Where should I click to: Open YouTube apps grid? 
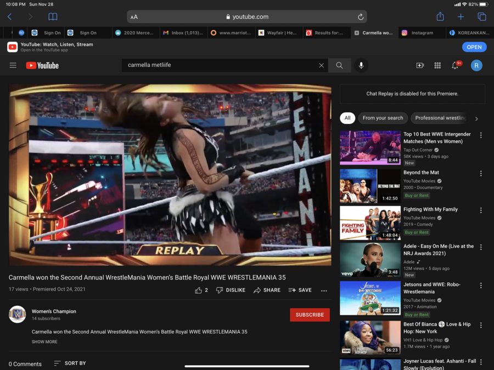(x=437, y=65)
